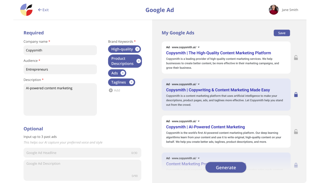Viewport: 326px width, 183px height.
Task: Remove the Taglines keyword tag
Action: point(131,82)
